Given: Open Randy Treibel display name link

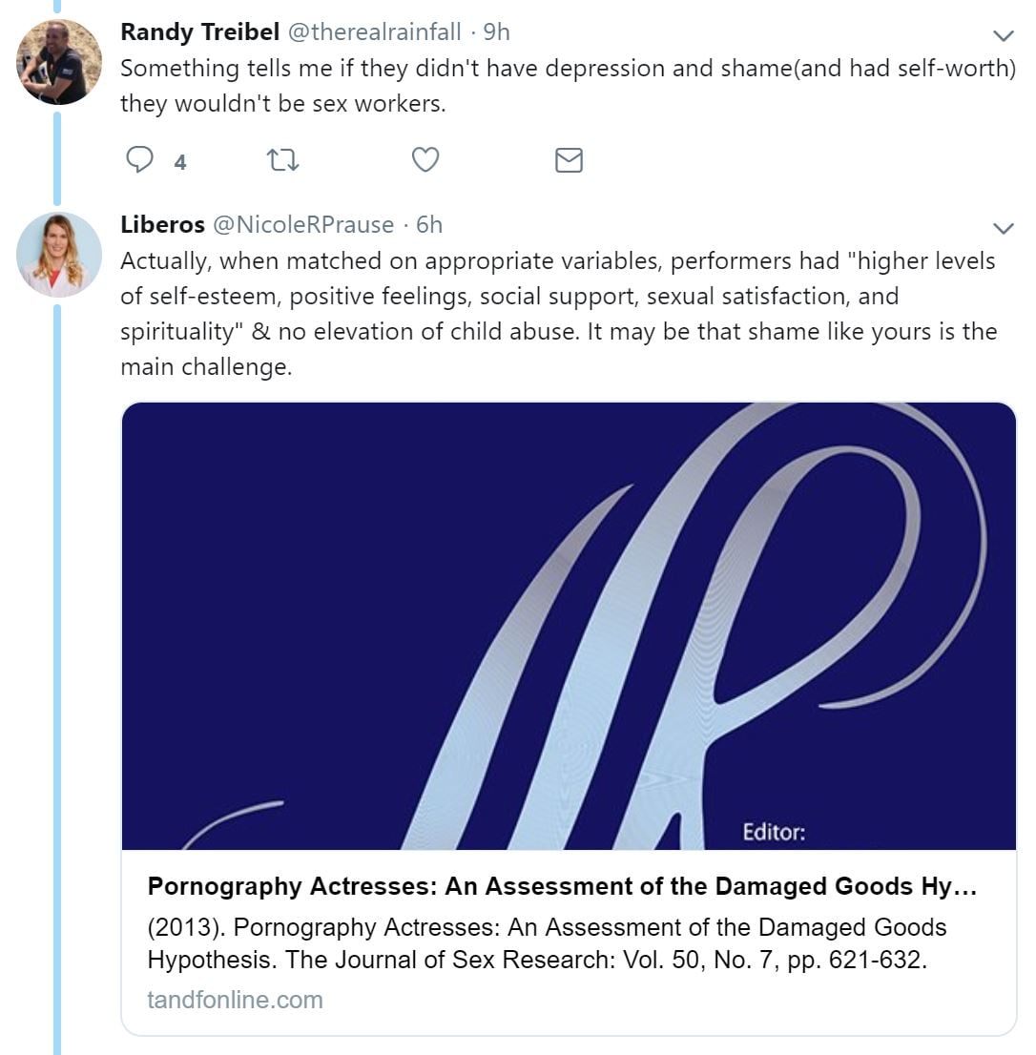Looking at the screenshot, I should coord(199,32).
